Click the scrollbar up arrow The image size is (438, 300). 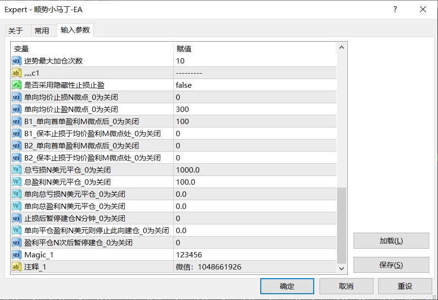coord(341,47)
